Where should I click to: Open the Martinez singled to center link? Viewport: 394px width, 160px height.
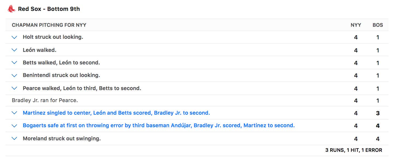click(116, 113)
